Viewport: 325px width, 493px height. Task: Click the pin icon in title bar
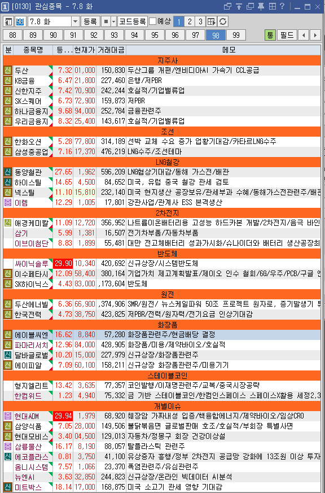click(261, 6)
